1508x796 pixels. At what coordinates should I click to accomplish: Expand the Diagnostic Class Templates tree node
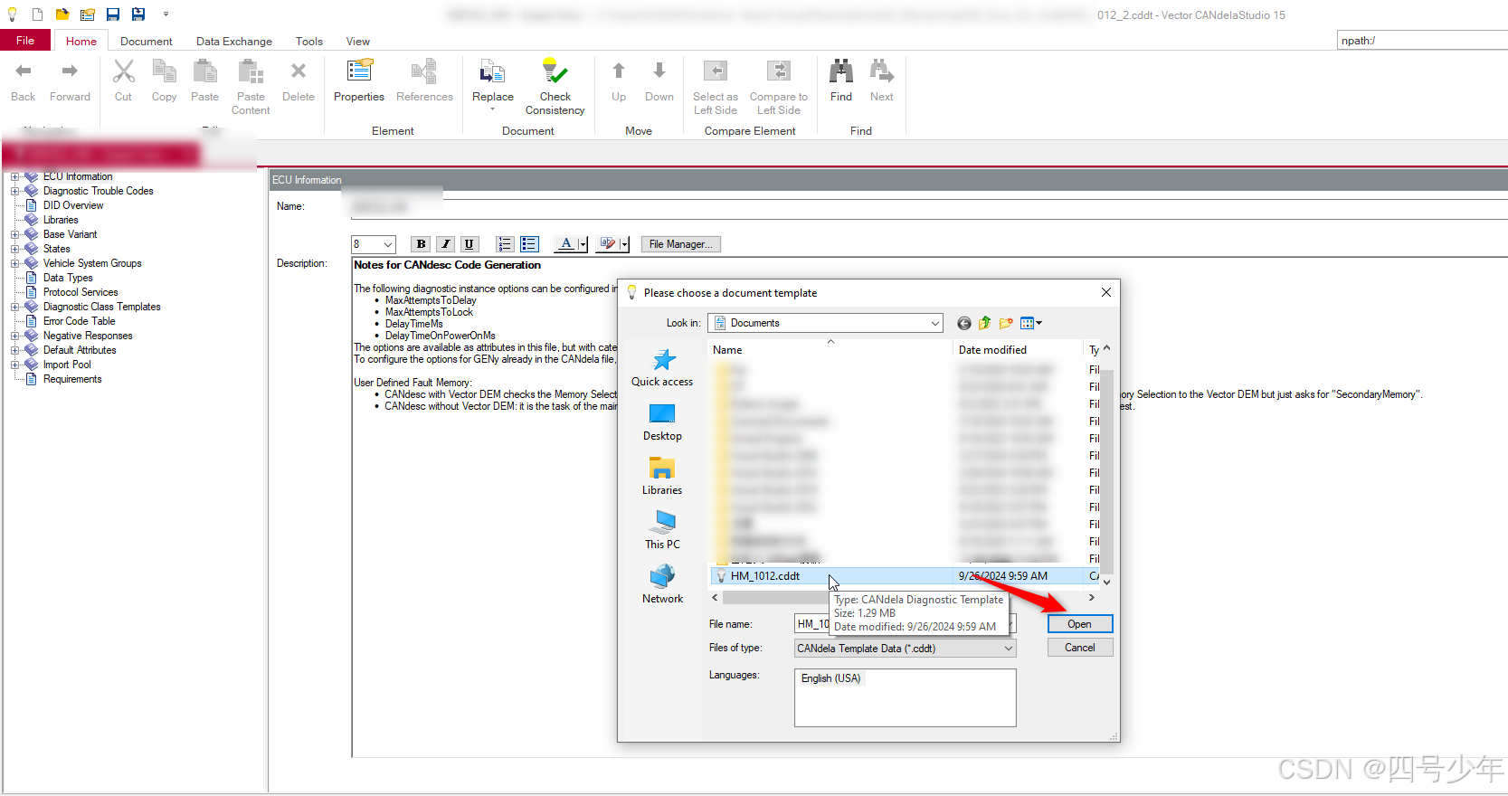14,307
